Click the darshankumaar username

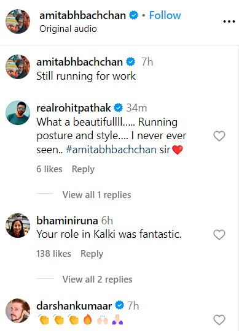74,306
